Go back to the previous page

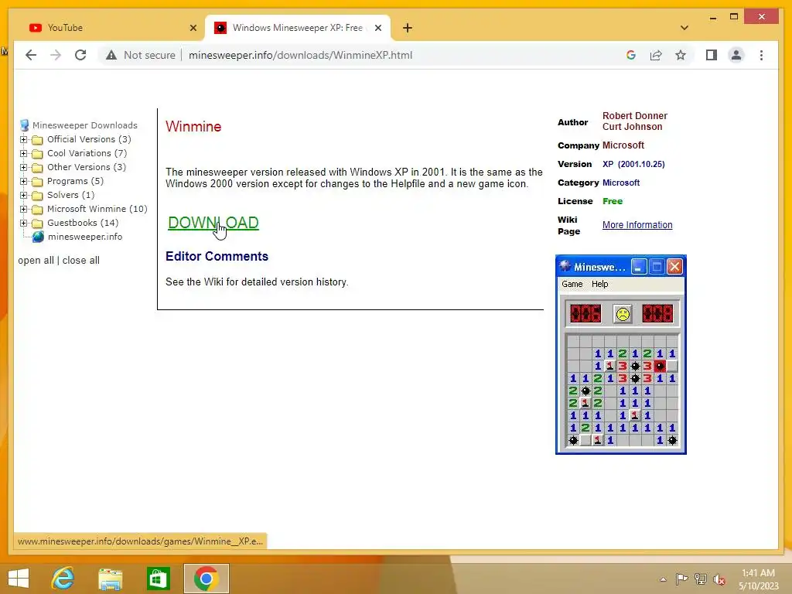[x=31, y=55]
